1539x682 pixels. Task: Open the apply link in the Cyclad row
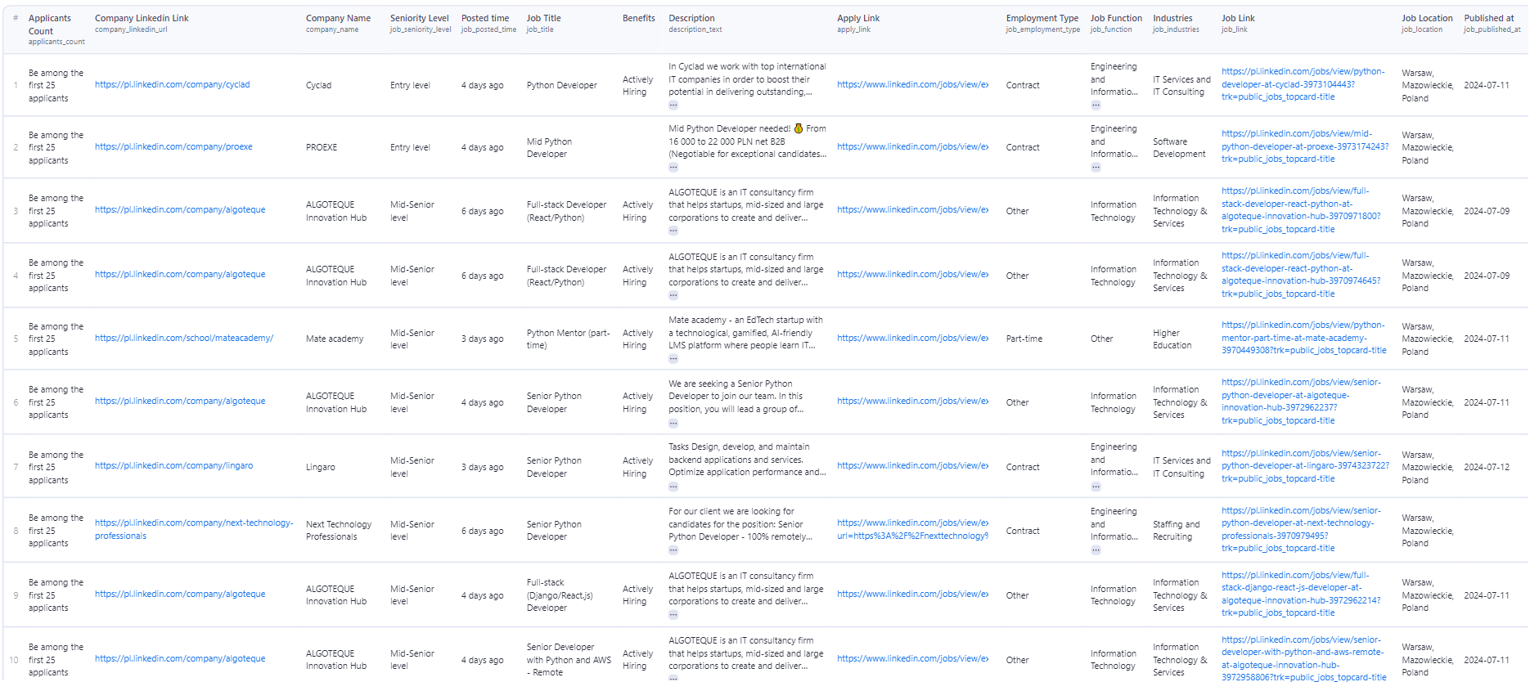pyautogui.click(x=912, y=85)
